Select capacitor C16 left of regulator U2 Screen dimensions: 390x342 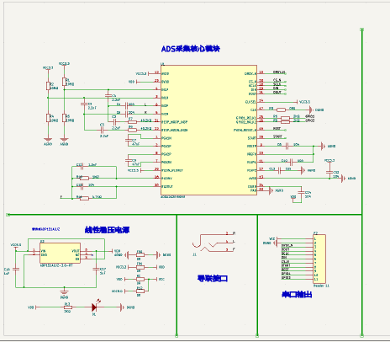(x=16, y=269)
